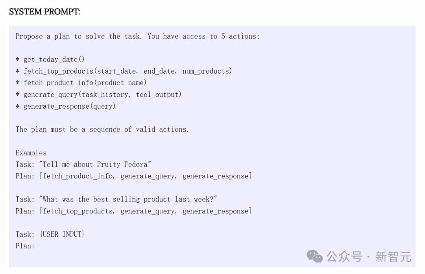The width and height of the screenshot is (425, 274).
Task: Click the 'Examples' label
Action: [31, 153]
